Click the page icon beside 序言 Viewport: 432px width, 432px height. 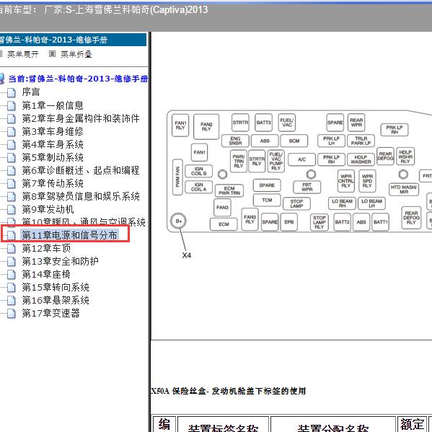click(x=12, y=92)
